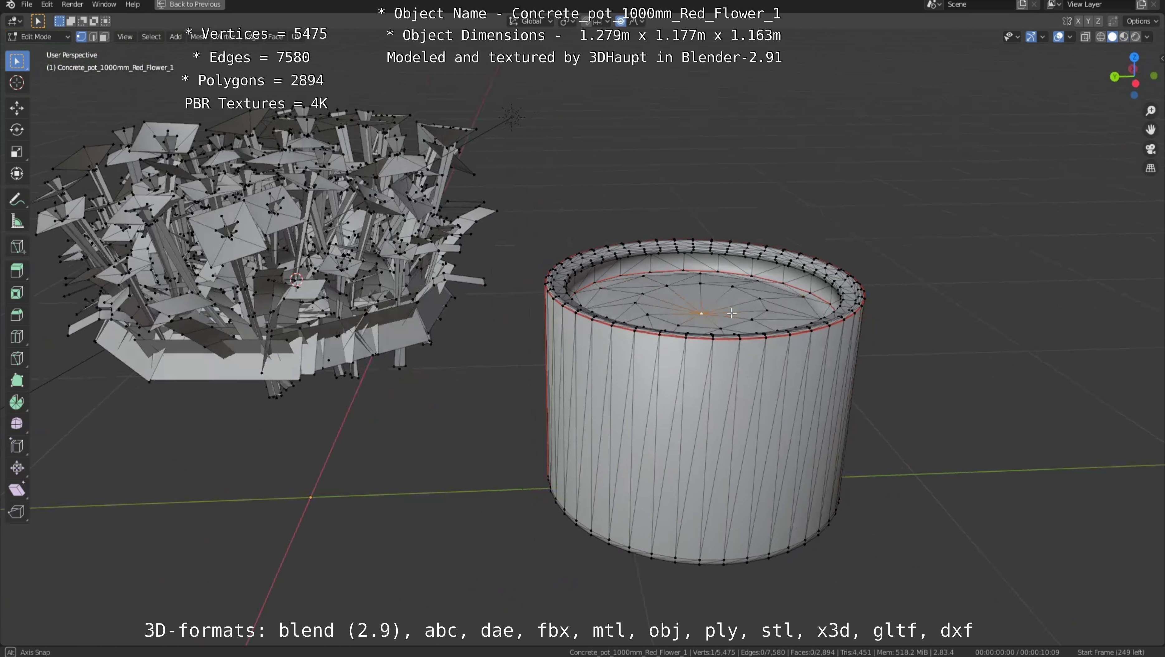Expand the gizmo settings arrow
Viewport: 1165px width, 657px height.
click(x=1043, y=37)
